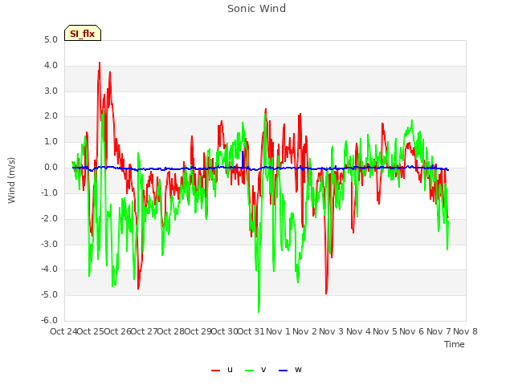
Task: Select the -2.0 y-axis tick label
Action: pyautogui.click(x=49, y=218)
